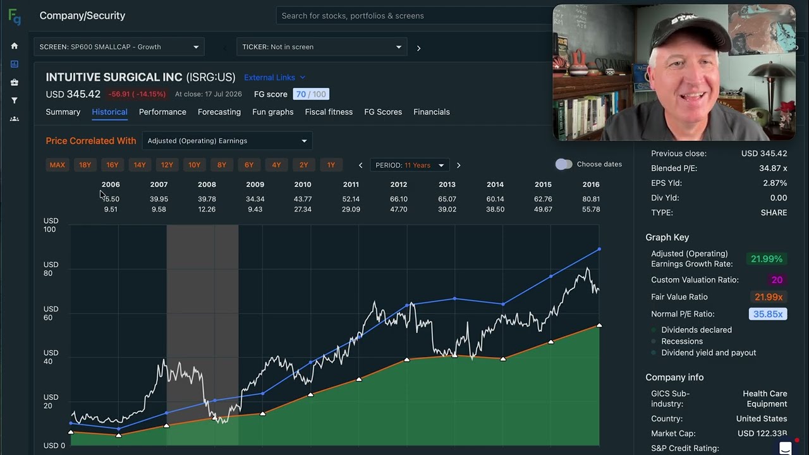Select the 1Y time range button
Image resolution: width=809 pixels, height=455 pixels.
(331, 165)
